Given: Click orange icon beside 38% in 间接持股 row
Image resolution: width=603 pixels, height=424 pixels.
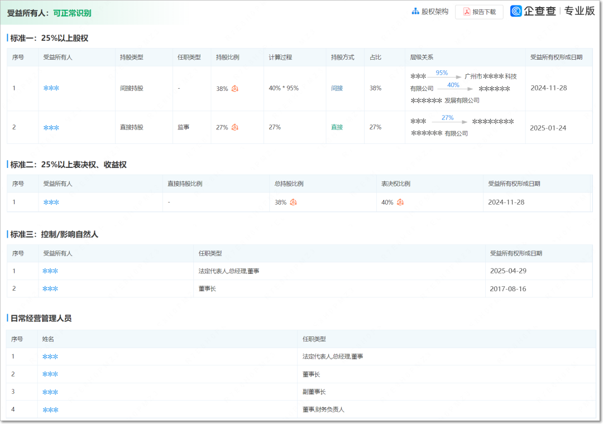Looking at the screenshot, I should (235, 89).
